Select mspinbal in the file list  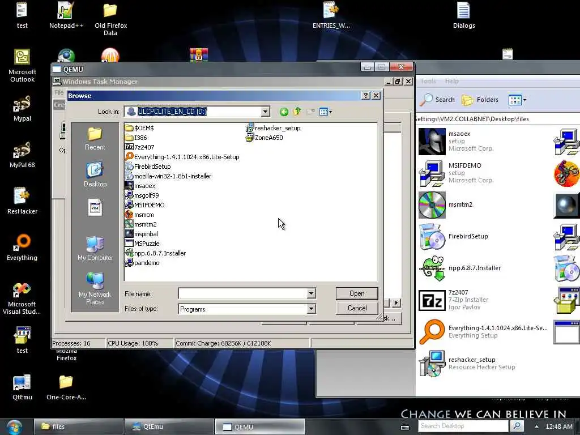pyautogui.click(x=142, y=234)
